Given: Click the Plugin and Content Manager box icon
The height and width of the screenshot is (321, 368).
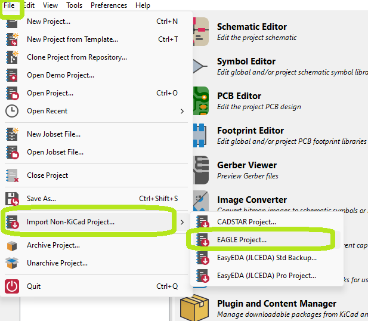Looking at the screenshot, I should point(196,308).
